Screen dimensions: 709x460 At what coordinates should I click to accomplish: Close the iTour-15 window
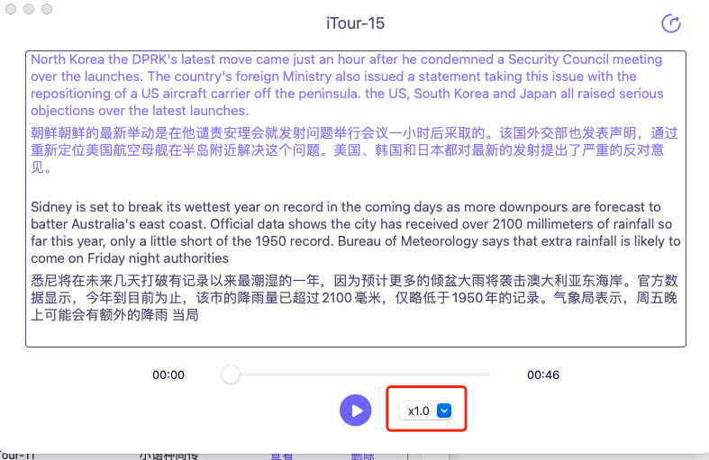12,8
